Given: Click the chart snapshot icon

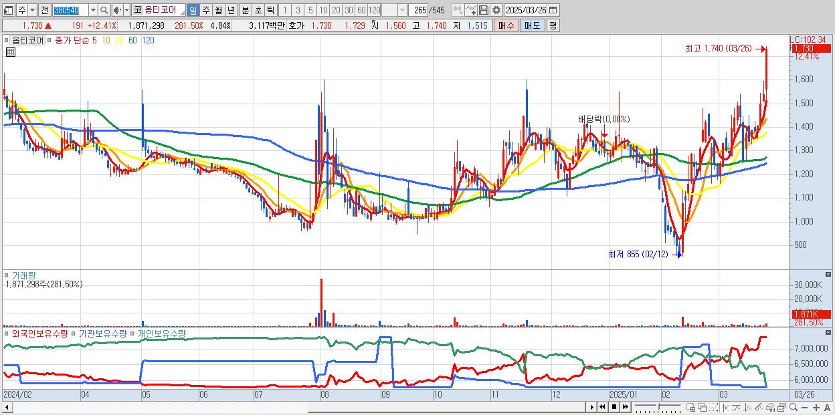Looking at the screenshot, I should click(781, 408).
